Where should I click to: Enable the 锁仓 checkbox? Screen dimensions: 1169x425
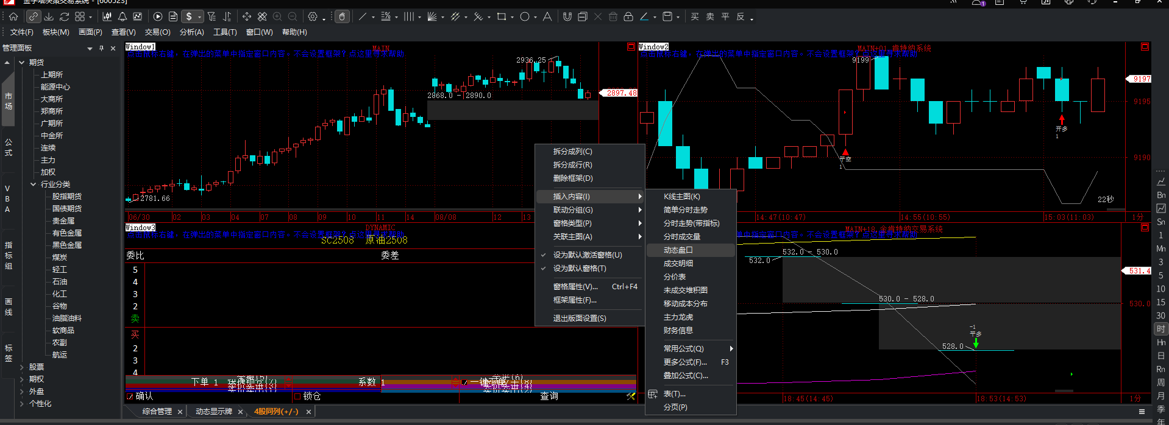(297, 396)
